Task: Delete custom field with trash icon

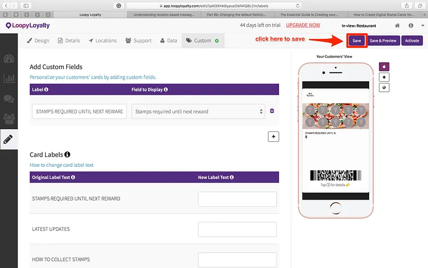Action: click(x=272, y=111)
